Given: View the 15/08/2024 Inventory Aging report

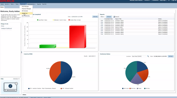Looking at the screenshot, I should [x=102, y=21].
